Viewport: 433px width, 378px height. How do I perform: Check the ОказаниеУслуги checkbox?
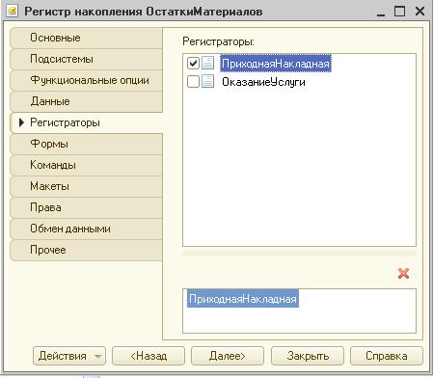point(193,82)
